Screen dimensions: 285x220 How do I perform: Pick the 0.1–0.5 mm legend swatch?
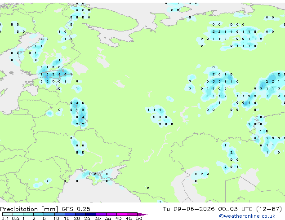(x=8, y=214)
